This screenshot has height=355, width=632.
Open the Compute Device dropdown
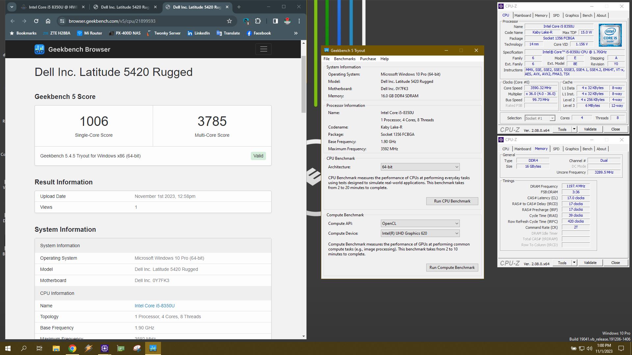(420, 233)
